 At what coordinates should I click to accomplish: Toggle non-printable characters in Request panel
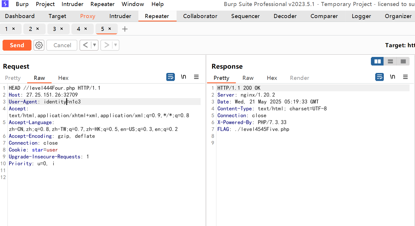coord(183,77)
